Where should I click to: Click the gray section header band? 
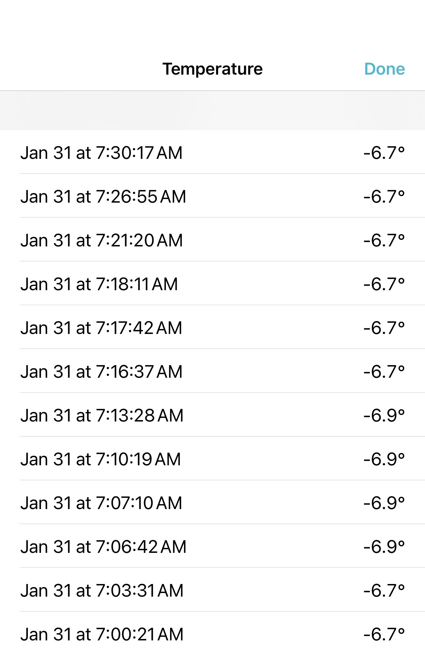212,110
